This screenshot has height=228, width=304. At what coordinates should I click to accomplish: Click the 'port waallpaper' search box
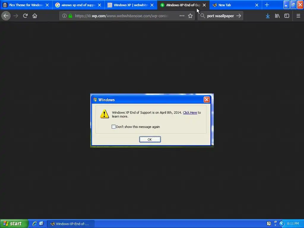point(221,16)
